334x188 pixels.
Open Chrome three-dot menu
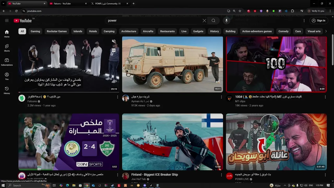click(330, 11)
